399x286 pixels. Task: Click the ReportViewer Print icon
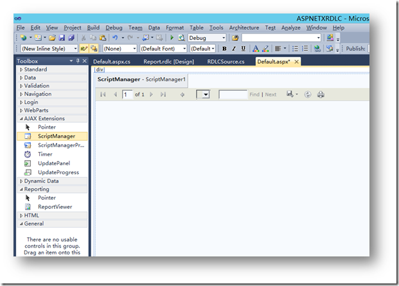[321, 94]
